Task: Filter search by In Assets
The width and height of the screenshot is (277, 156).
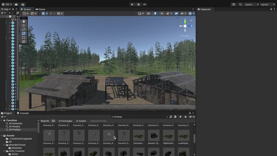Action: pos(81,121)
